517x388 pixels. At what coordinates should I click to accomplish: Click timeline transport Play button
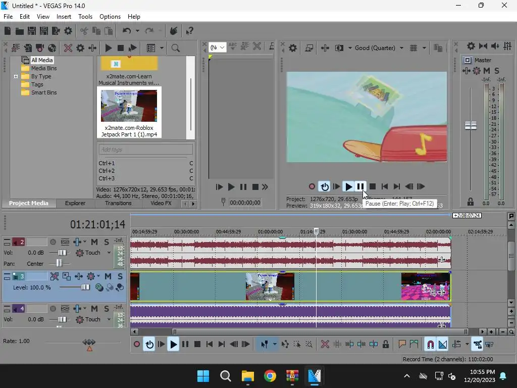pos(173,345)
